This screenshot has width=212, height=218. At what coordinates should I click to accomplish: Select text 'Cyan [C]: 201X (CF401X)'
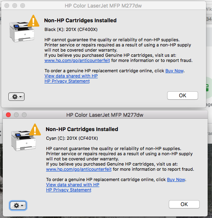pyautogui.click(x=72, y=138)
